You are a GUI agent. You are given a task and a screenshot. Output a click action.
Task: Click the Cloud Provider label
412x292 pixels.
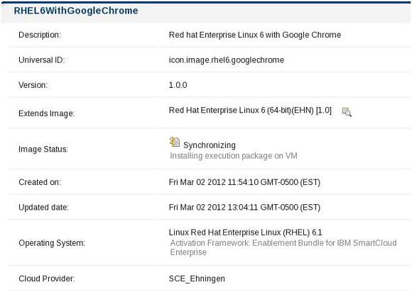pos(47,279)
